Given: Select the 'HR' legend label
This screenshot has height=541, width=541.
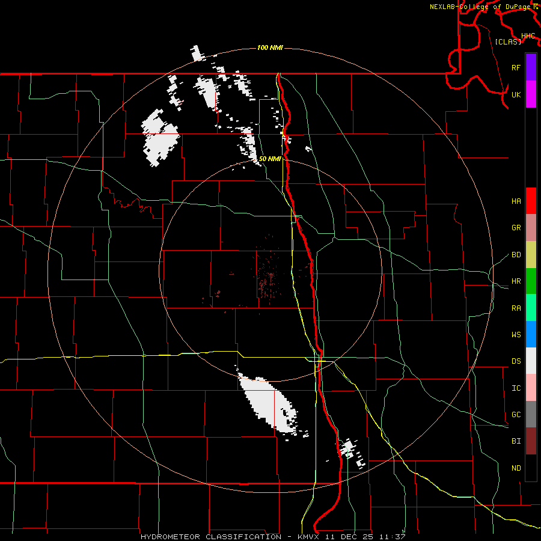Looking at the screenshot, I should pos(516,281).
